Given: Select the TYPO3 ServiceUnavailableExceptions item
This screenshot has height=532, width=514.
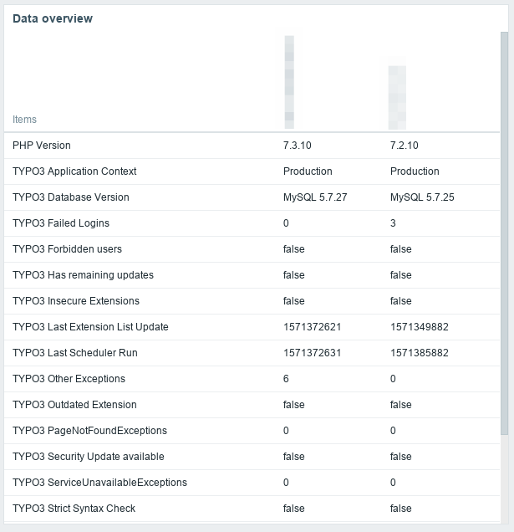Looking at the screenshot, I should (x=99, y=483).
